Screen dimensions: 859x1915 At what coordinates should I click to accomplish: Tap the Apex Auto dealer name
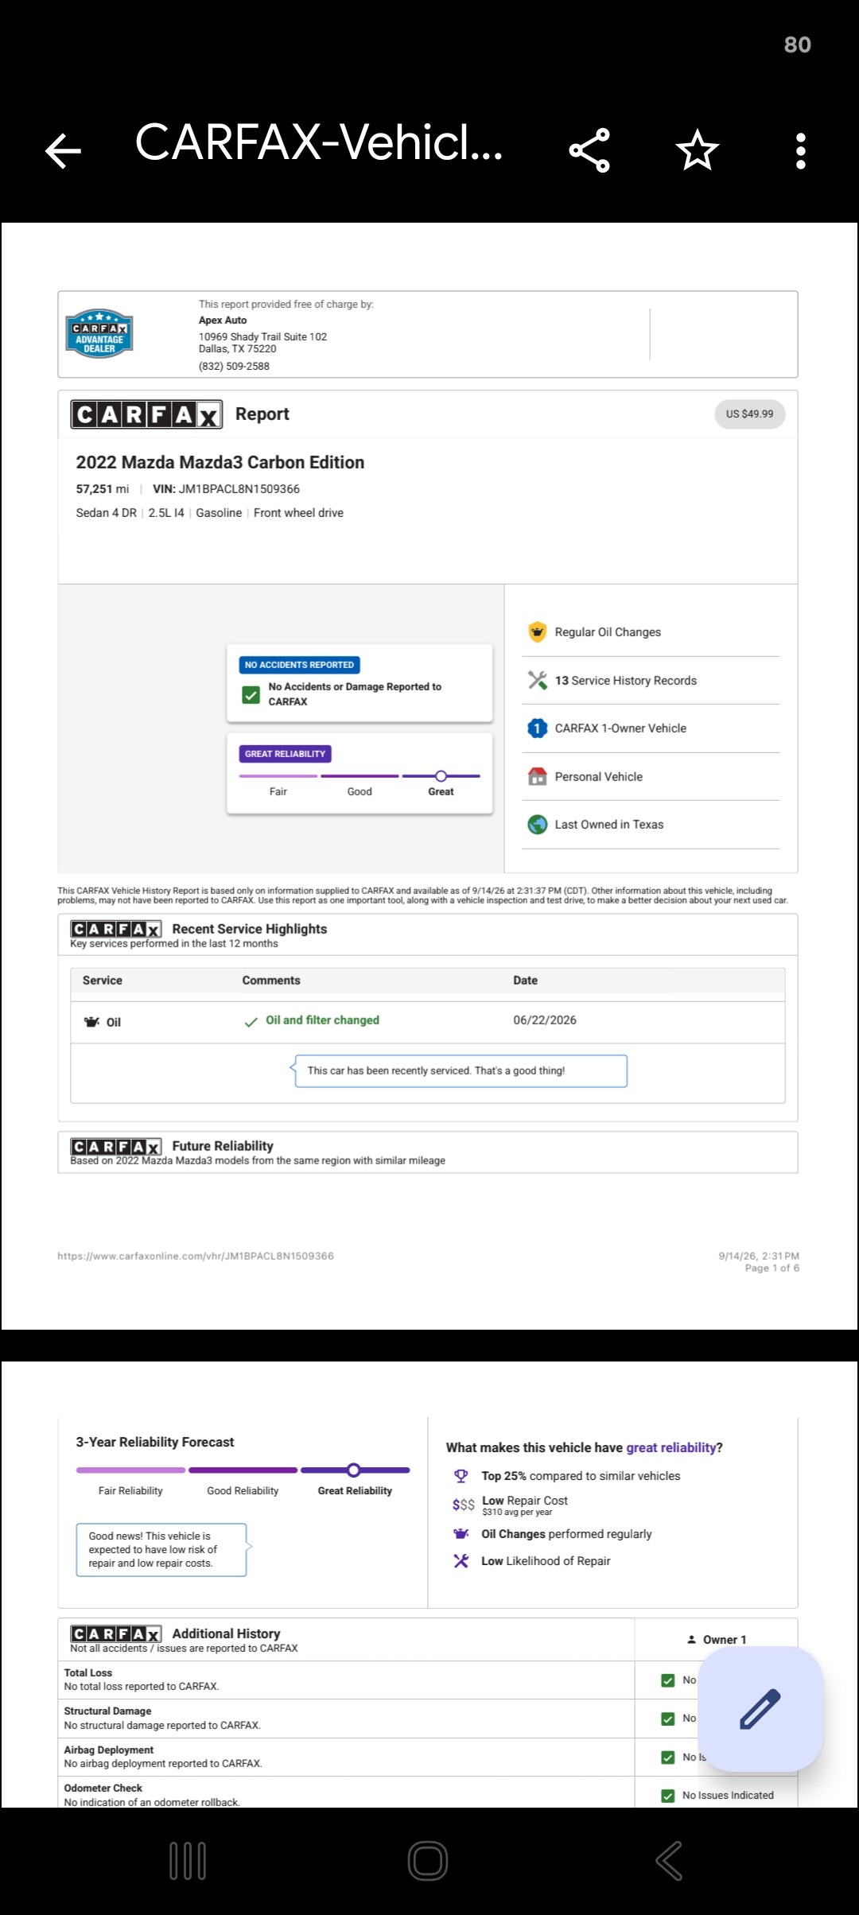coord(223,320)
